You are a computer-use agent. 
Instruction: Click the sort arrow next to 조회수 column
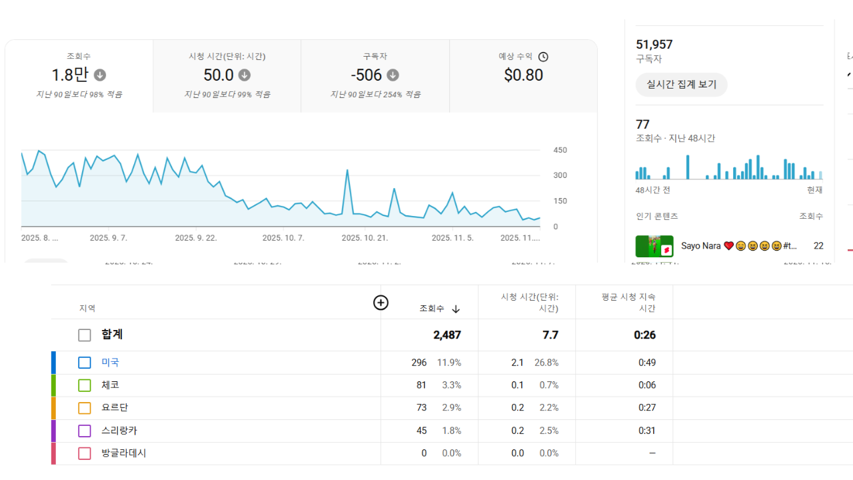pos(456,309)
